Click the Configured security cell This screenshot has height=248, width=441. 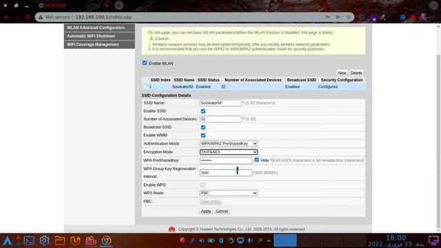click(x=328, y=87)
